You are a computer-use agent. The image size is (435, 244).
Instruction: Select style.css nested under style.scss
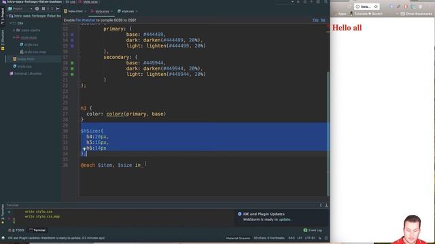29,45
